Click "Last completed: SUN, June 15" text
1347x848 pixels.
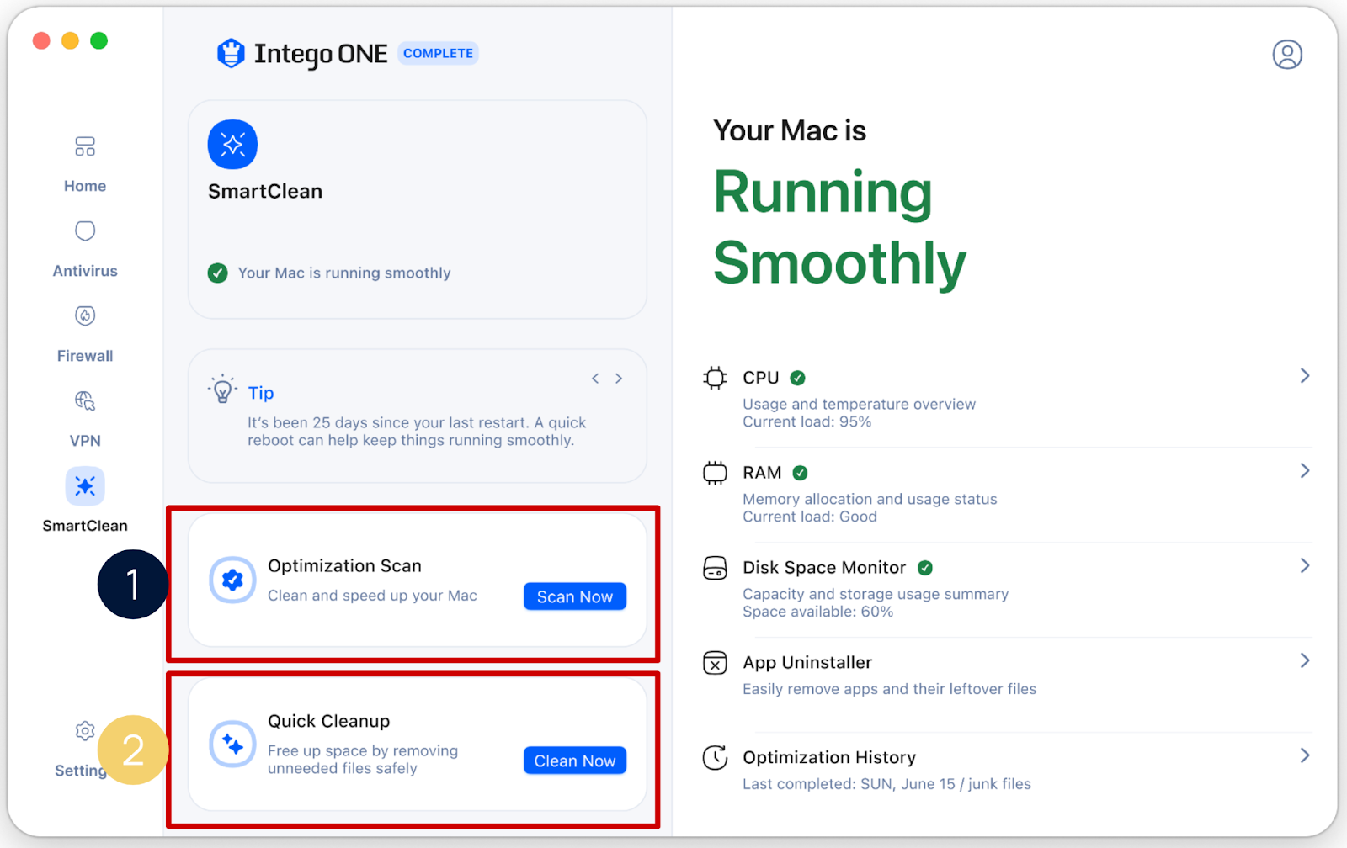[849, 784]
